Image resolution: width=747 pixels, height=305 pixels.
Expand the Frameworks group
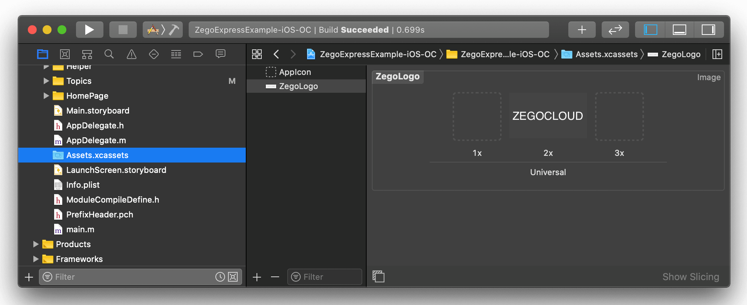tap(36, 259)
